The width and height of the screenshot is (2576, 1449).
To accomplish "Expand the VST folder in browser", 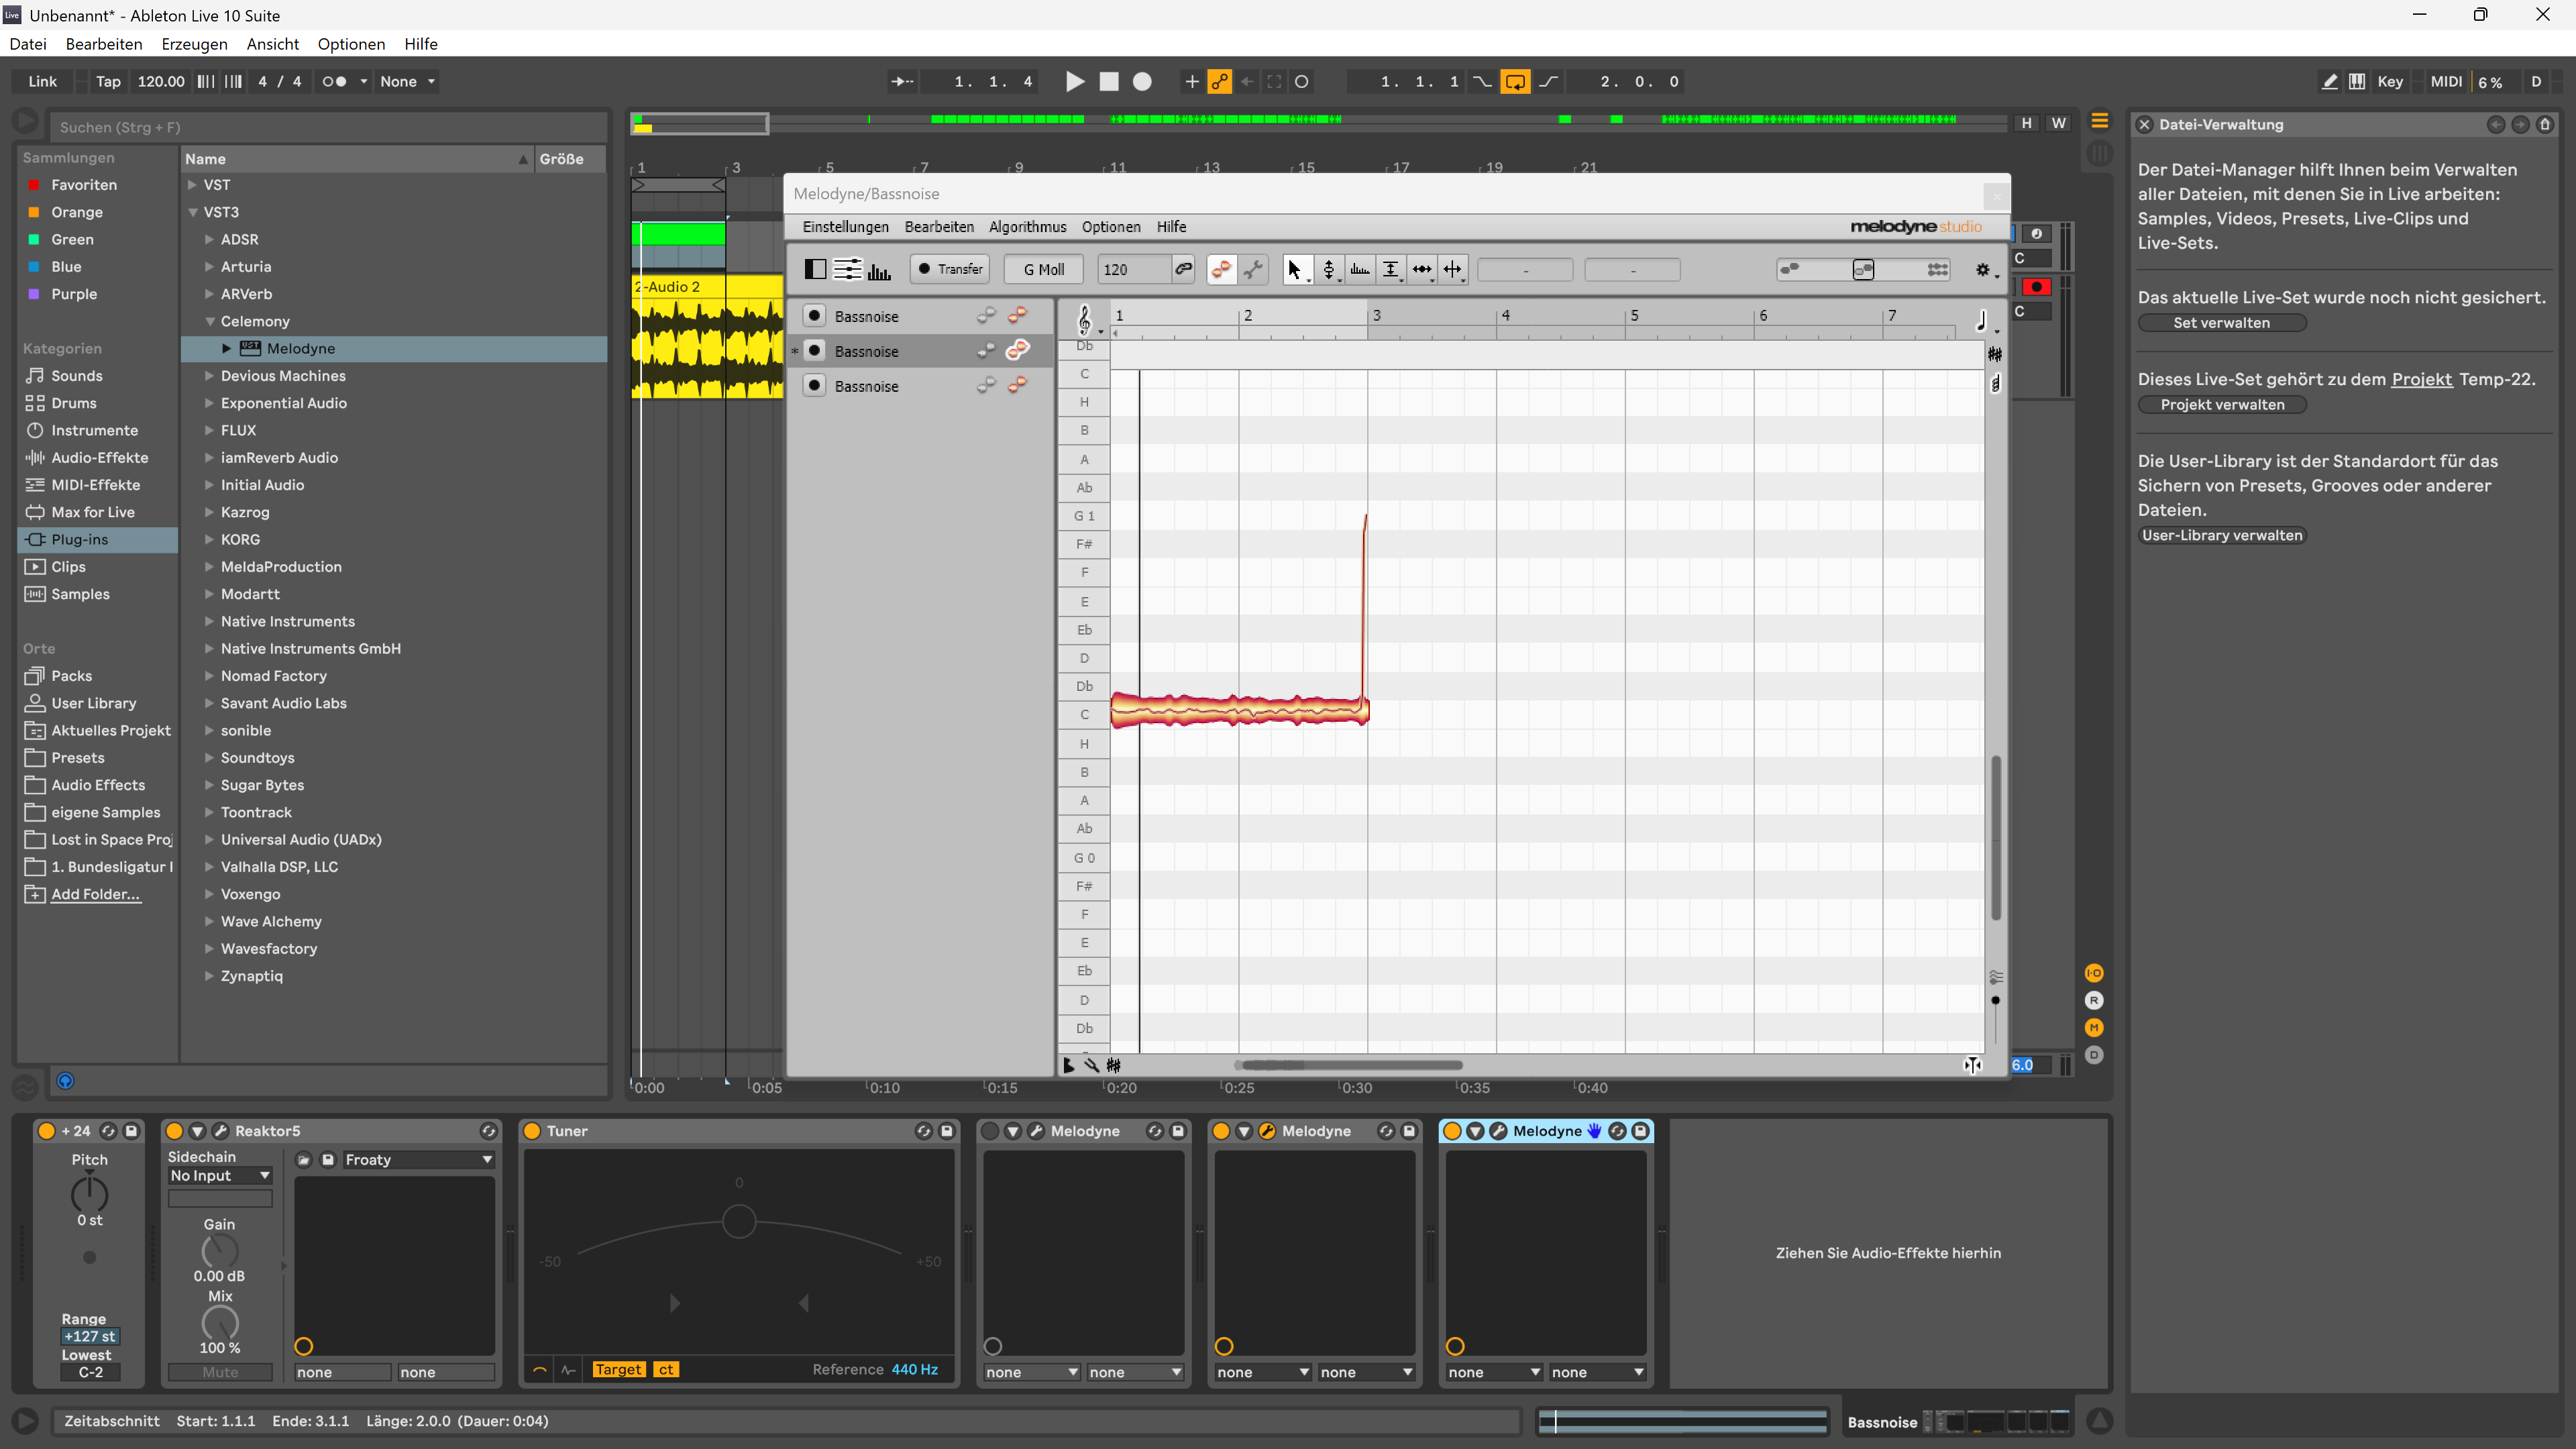I will (x=192, y=185).
